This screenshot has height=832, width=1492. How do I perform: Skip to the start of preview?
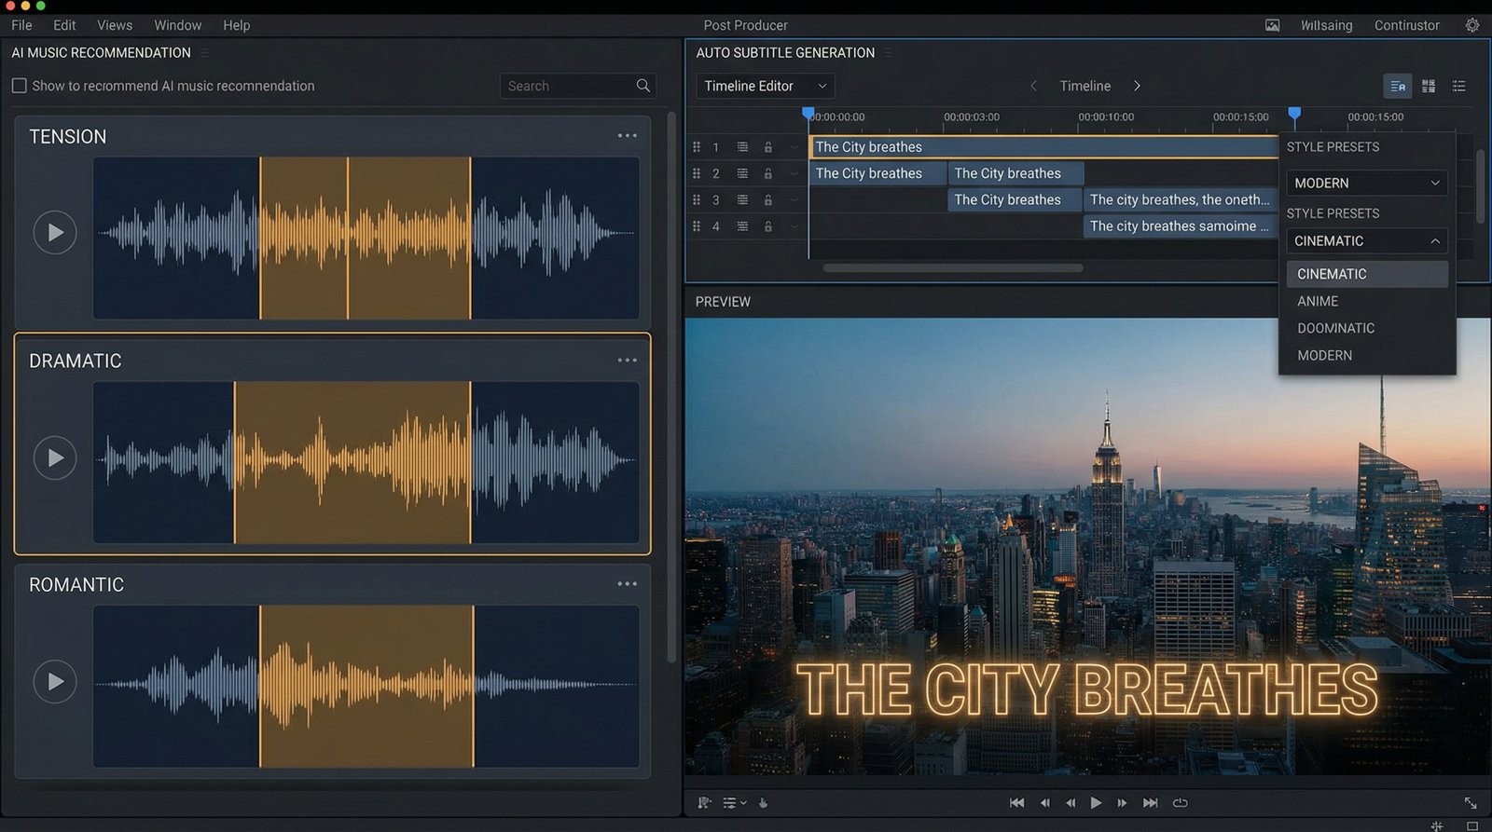click(1017, 803)
